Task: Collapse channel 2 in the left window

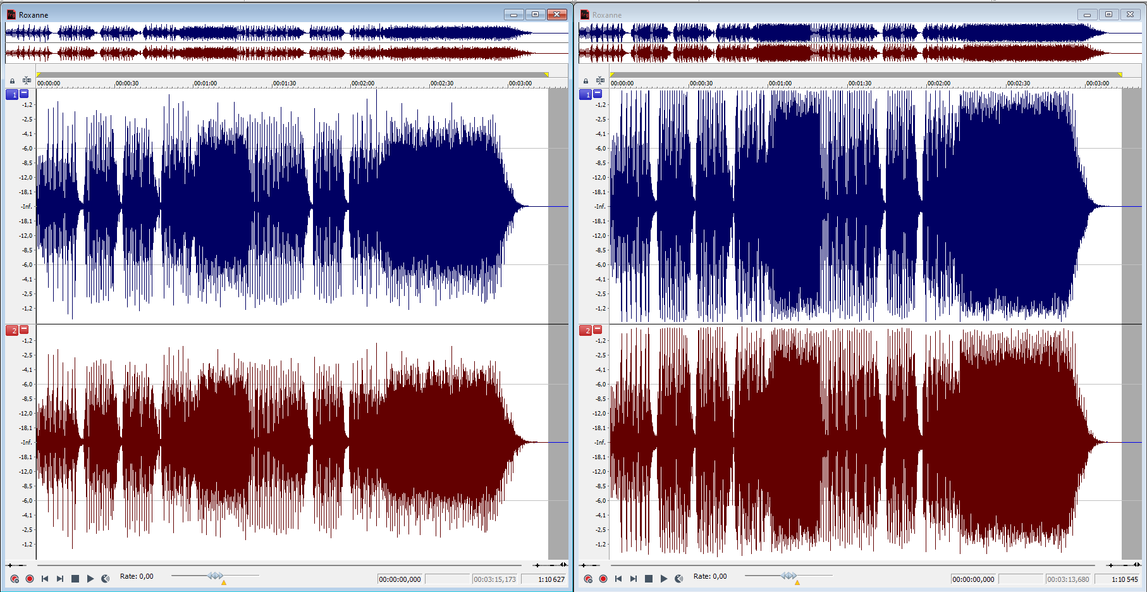Action: point(24,330)
